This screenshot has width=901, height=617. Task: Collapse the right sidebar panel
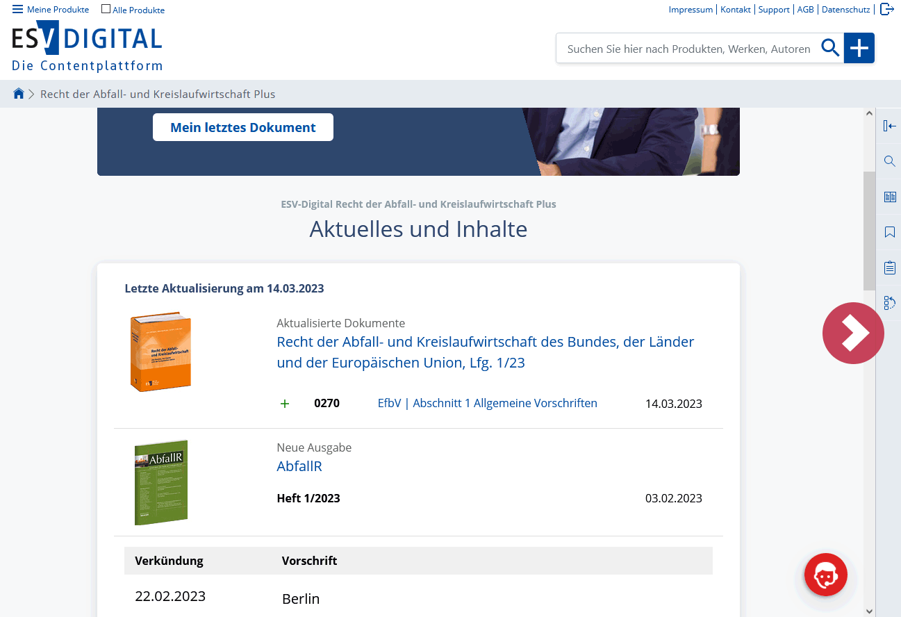[889, 126]
